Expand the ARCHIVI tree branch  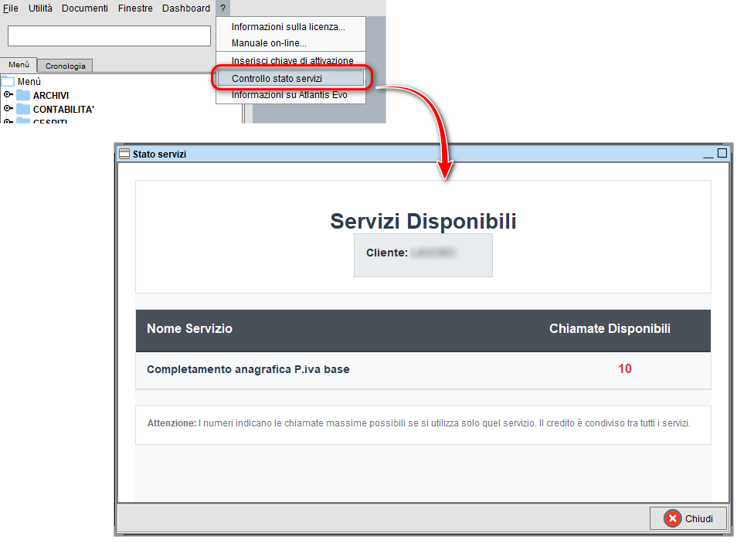[x=8, y=95]
